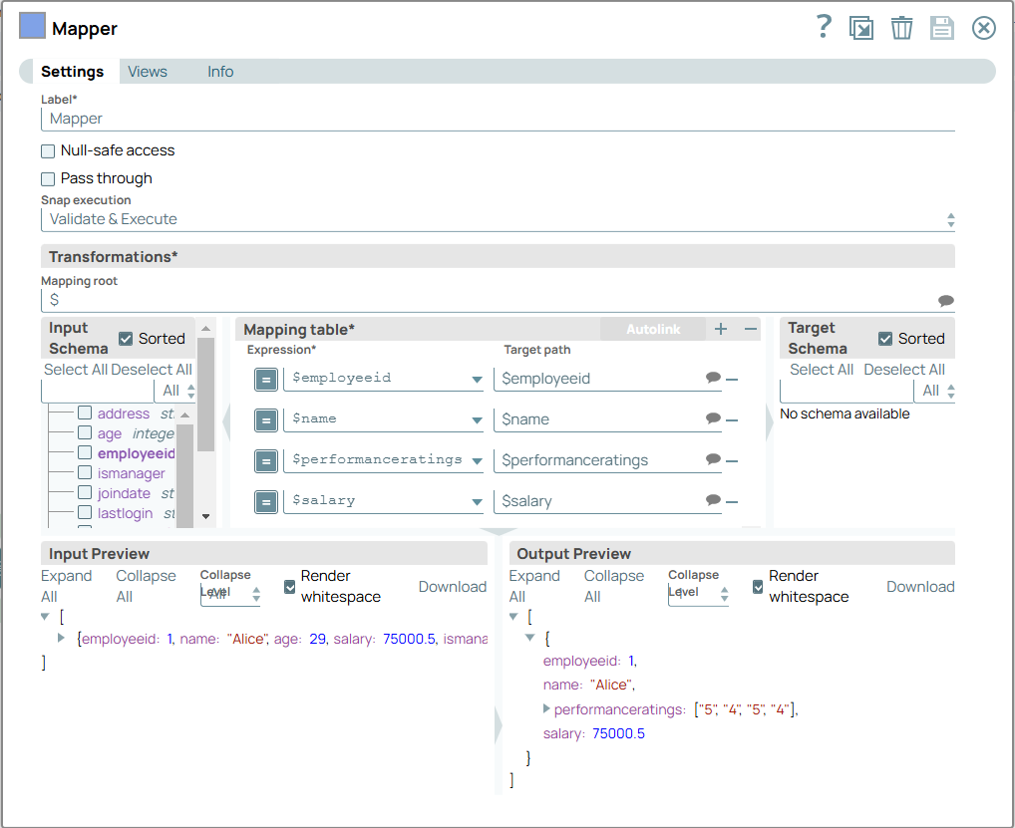Click the export/pop-out icon next to help
This screenshot has height=828, width=1015.
tap(860, 28)
